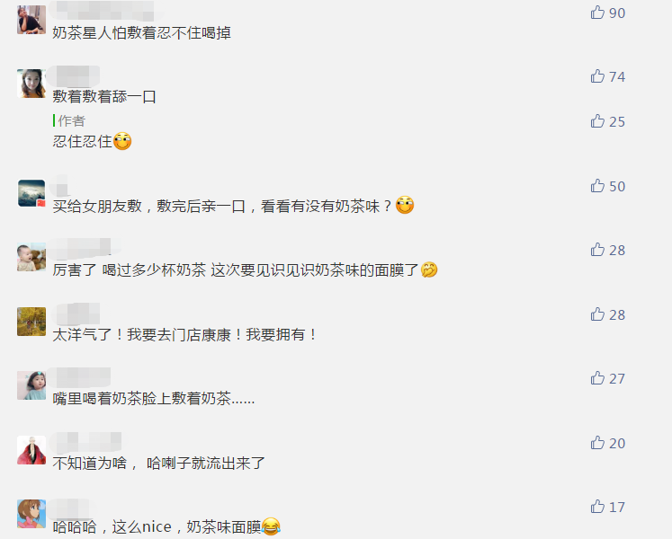Like the 哈哈哈 comment with 17 likes
Screen dimensions: 672x539
click(x=597, y=507)
